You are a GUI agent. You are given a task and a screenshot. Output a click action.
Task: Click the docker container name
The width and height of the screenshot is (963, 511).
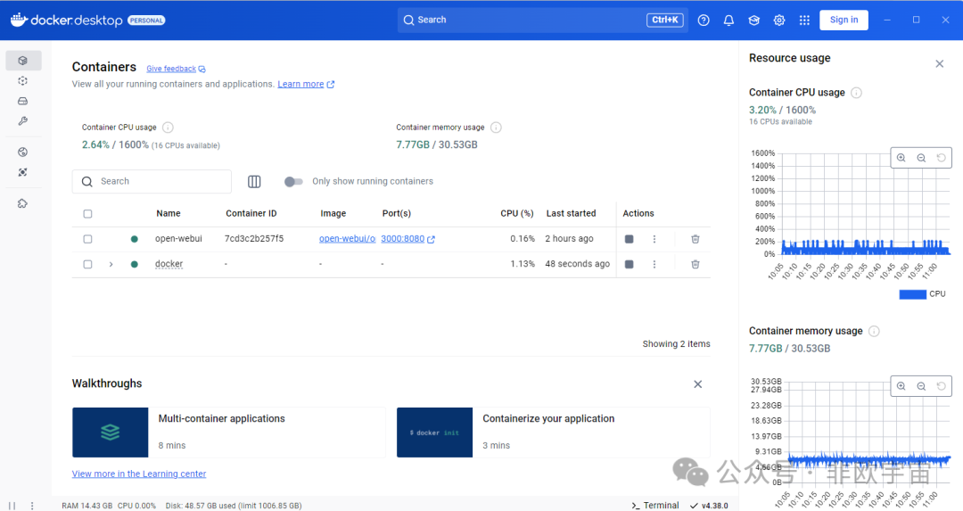click(x=169, y=264)
